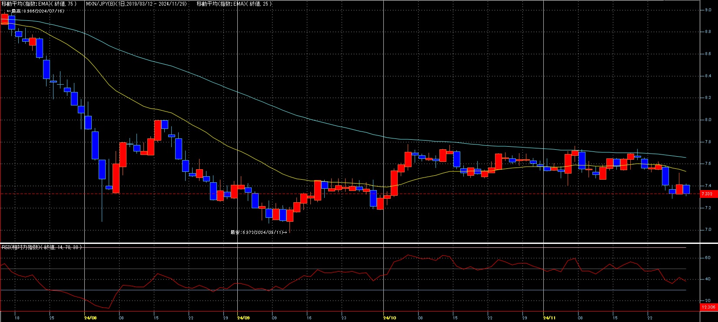Click the 9.0 price axis label
The height and width of the screenshot is (322, 718).
pyautogui.click(x=708, y=10)
